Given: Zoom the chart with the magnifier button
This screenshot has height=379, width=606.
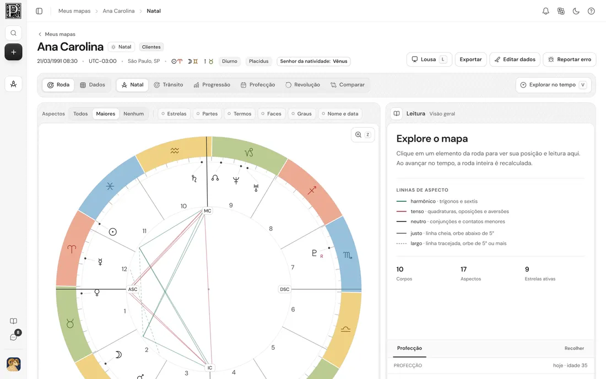Looking at the screenshot, I should tap(362, 134).
